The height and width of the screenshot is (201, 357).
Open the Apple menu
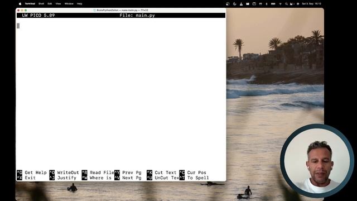[20, 4]
